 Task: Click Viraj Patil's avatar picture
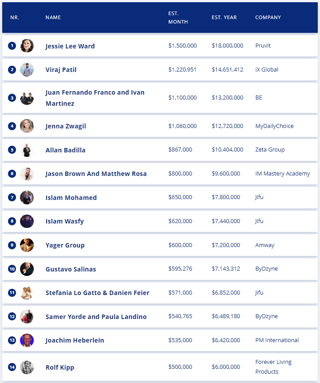[27, 70]
